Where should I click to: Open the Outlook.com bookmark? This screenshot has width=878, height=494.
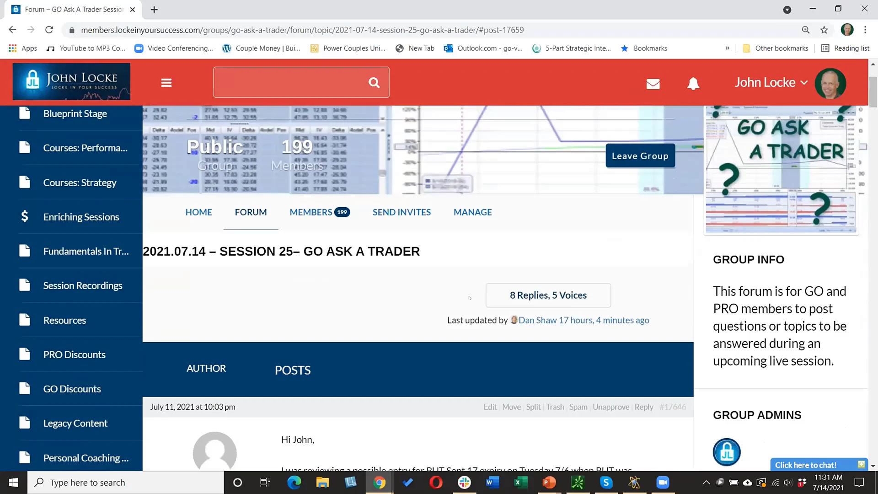click(483, 48)
